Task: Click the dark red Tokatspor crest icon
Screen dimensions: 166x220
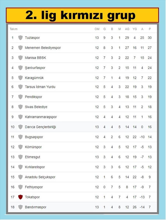Action: (x=20, y=197)
